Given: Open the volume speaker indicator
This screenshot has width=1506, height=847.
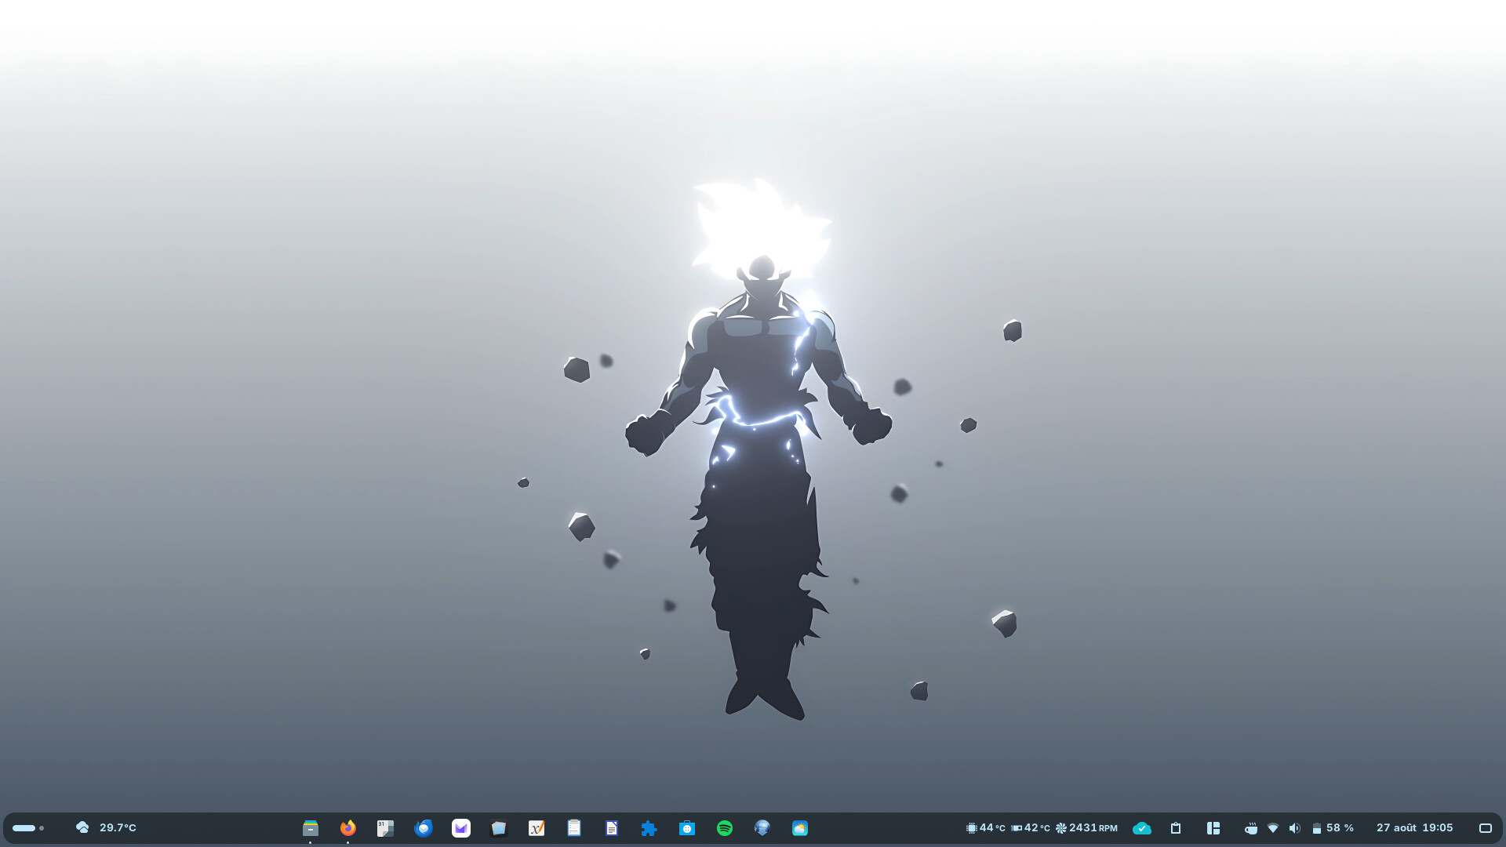Looking at the screenshot, I should tap(1295, 828).
